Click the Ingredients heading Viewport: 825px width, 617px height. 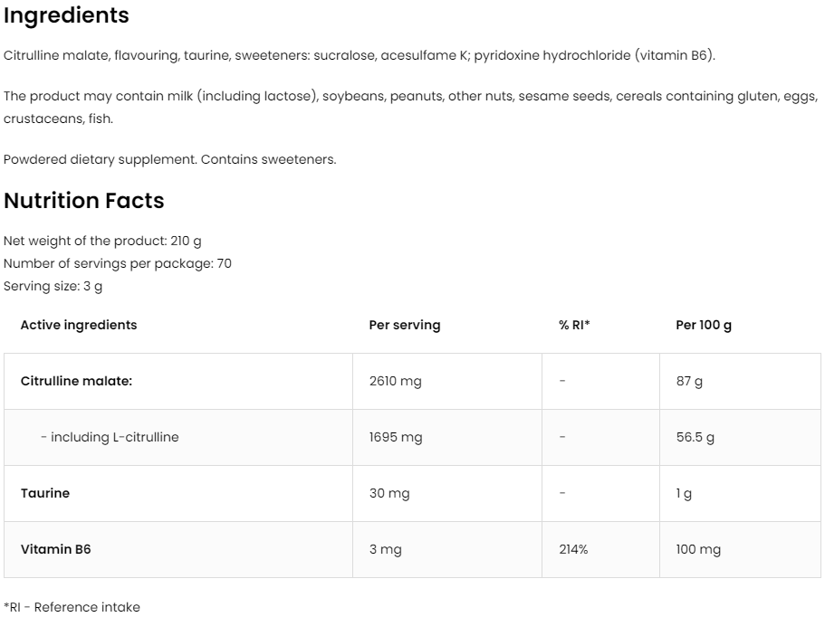[66, 16]
